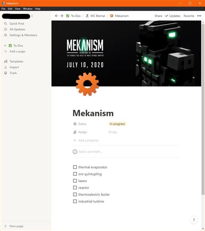The image size is (205, 231).
Task: Open the All Updates clock icon
Action: [x=6, y=29]
